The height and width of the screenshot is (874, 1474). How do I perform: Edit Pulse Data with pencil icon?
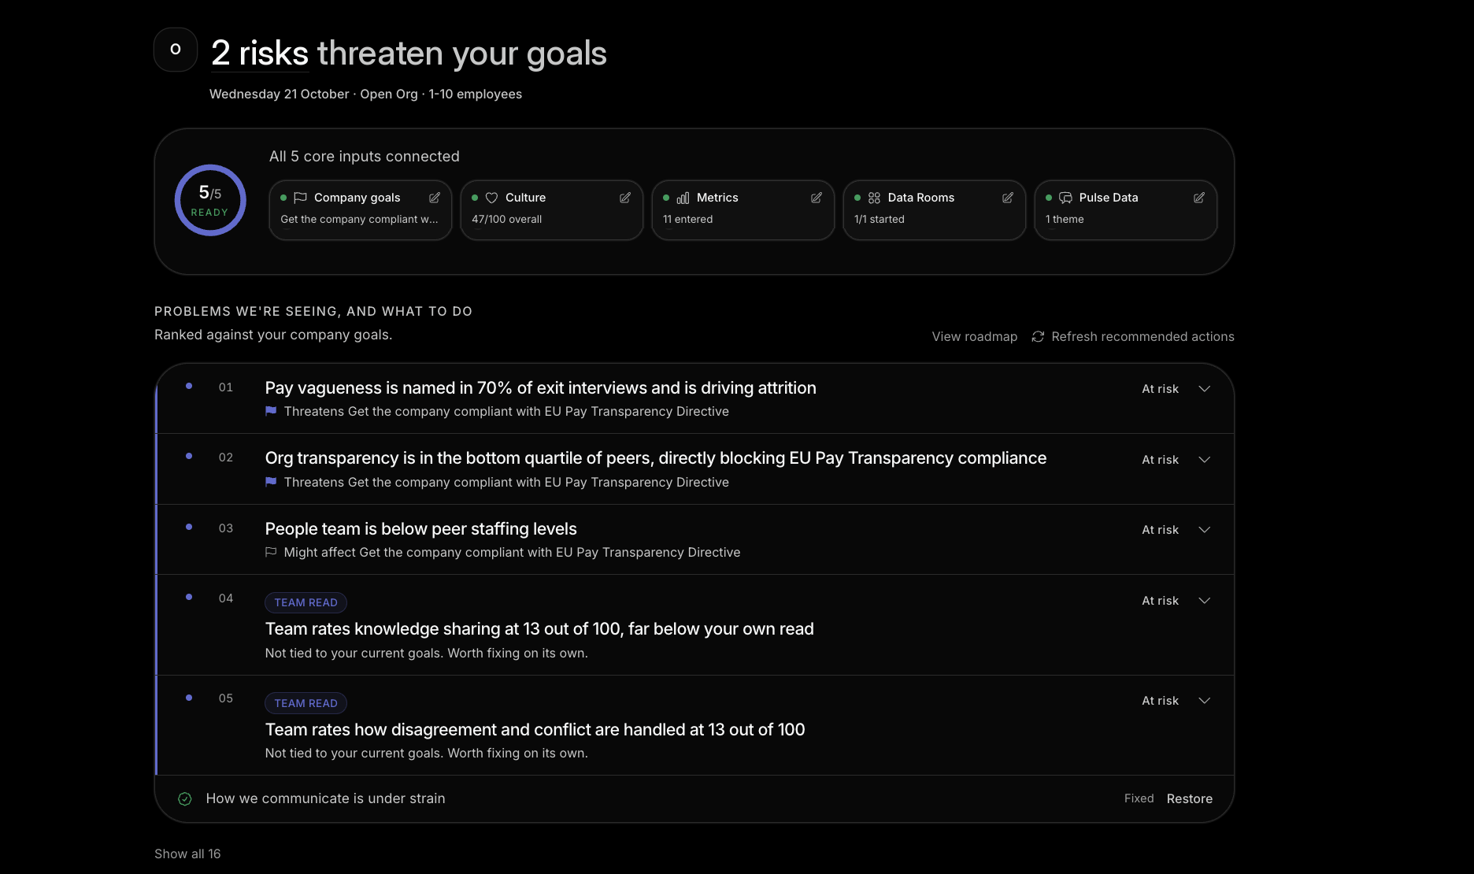pyautogui.click(x=1199, y=198)
